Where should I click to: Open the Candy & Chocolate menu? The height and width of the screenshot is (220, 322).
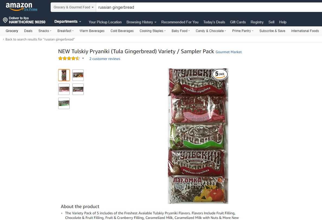pos(211,31)
